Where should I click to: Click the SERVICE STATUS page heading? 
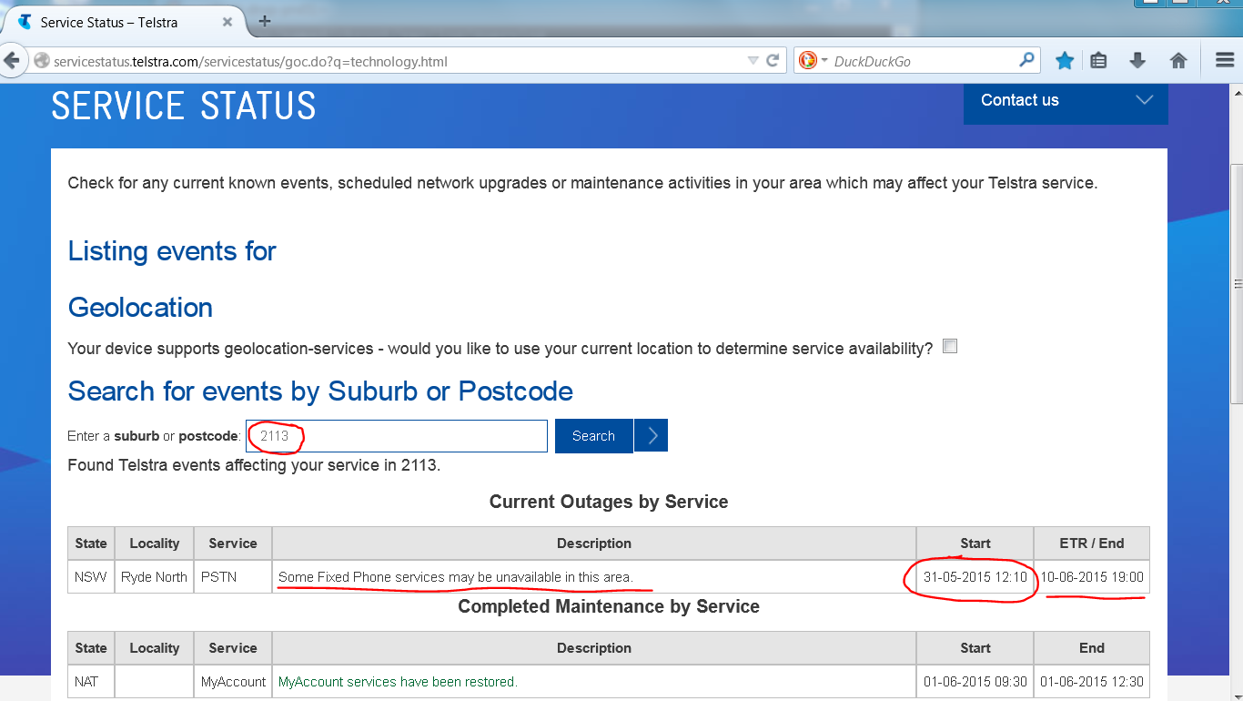pyautogui.click(x=184, y=107)
